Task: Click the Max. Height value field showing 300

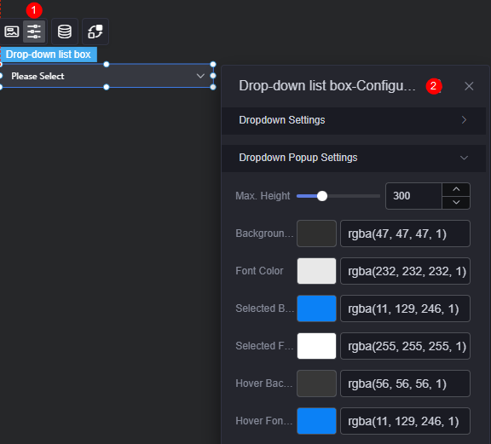Action: [413, 196]
